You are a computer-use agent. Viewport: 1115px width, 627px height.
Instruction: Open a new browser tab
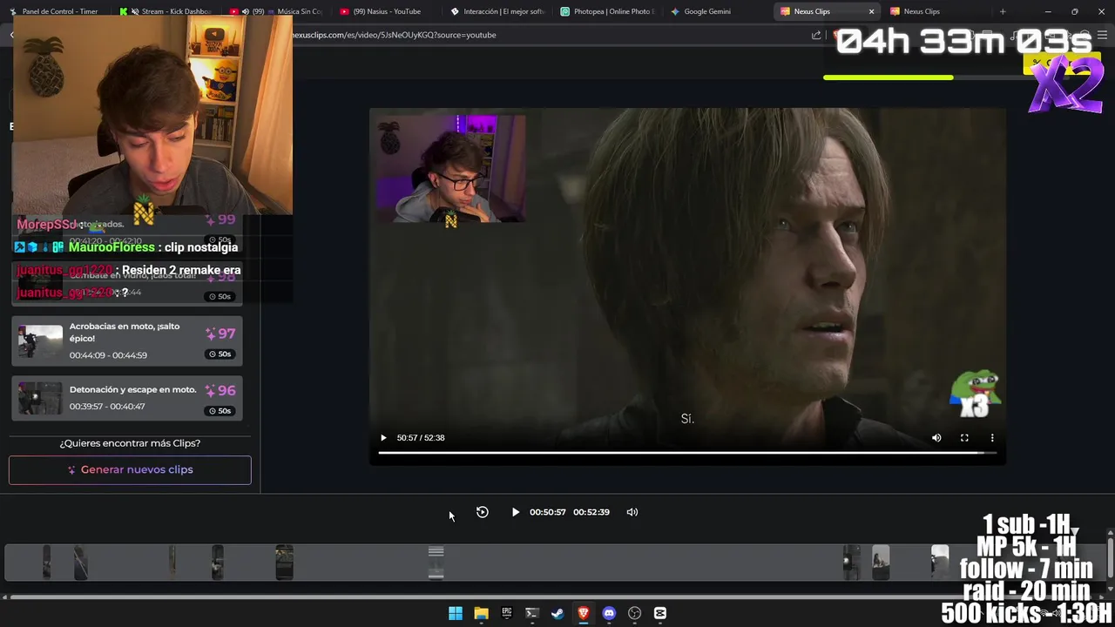[x=1003, y=11]
